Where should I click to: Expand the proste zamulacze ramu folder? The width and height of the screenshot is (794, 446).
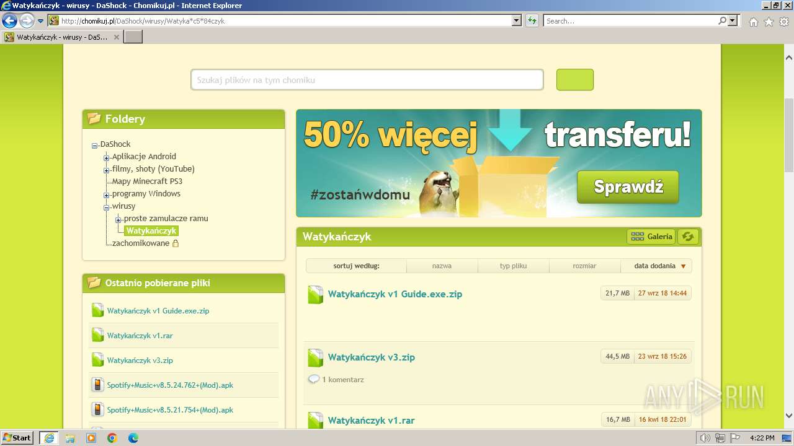118,220
